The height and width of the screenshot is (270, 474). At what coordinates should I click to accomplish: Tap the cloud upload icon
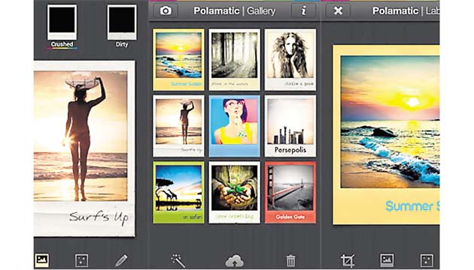(235, 261)
